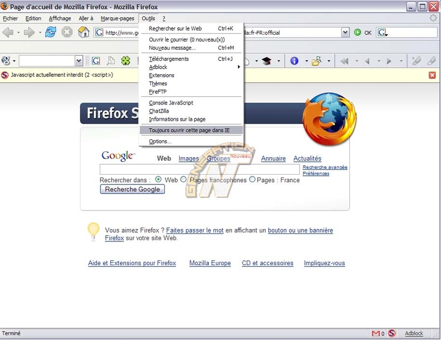Select the Web search radio button

[158, 179]
